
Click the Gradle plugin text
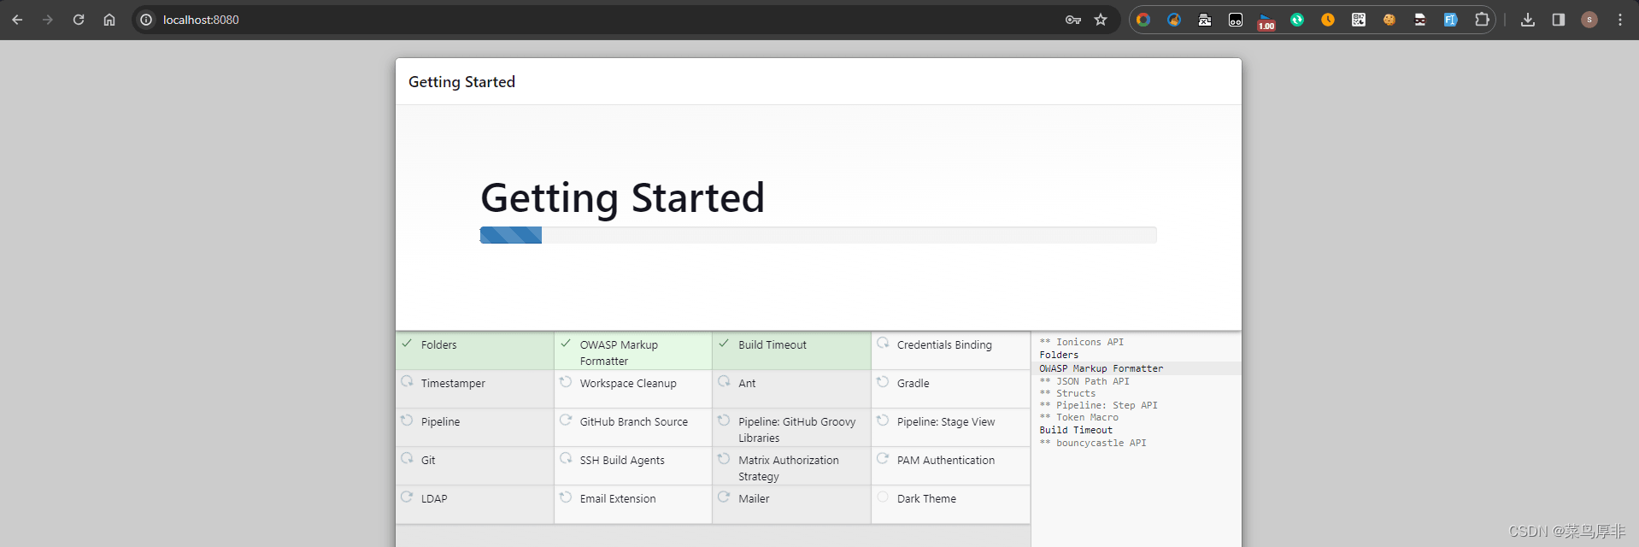tap(913, 384)
